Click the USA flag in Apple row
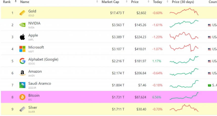Screen dimensions: 217x116 pyautogui.click(x=209, y=37)
